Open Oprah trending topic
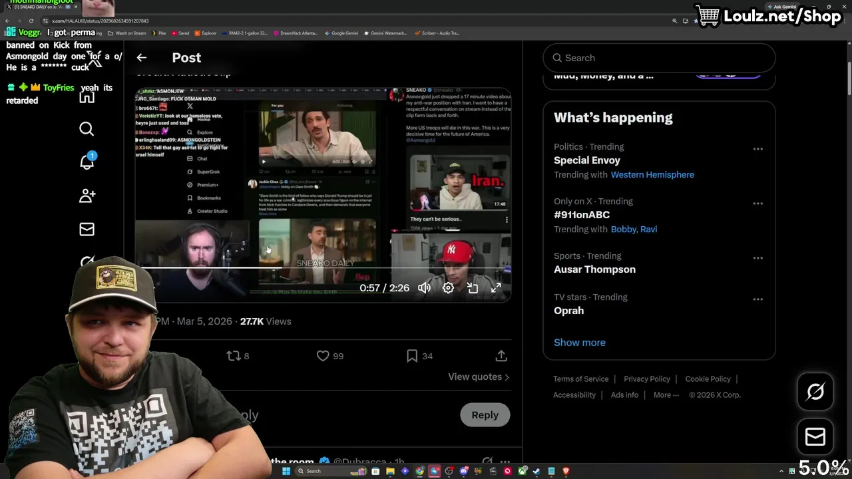 (x=568, y=311)
